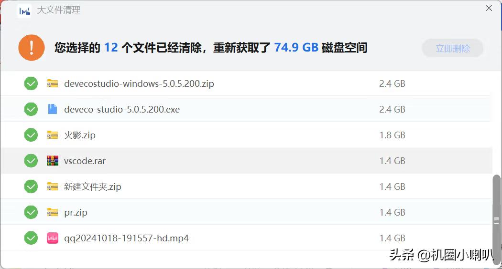Click the zip icon for devecostudio-windows-5.0.5.200.zip
The height and width of the screenshot is (269, 502).
click(53, 83)
